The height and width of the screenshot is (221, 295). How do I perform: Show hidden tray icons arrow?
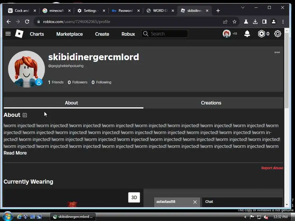[245, 217]
